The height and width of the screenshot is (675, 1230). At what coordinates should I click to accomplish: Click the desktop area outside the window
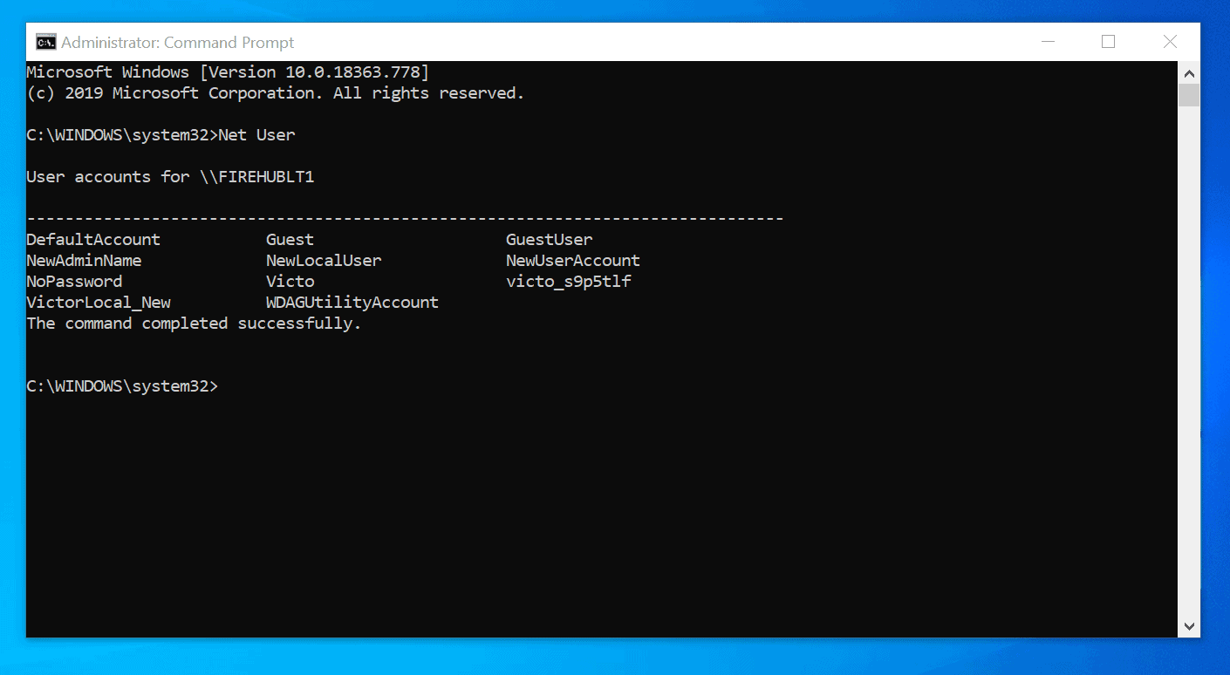611,663
